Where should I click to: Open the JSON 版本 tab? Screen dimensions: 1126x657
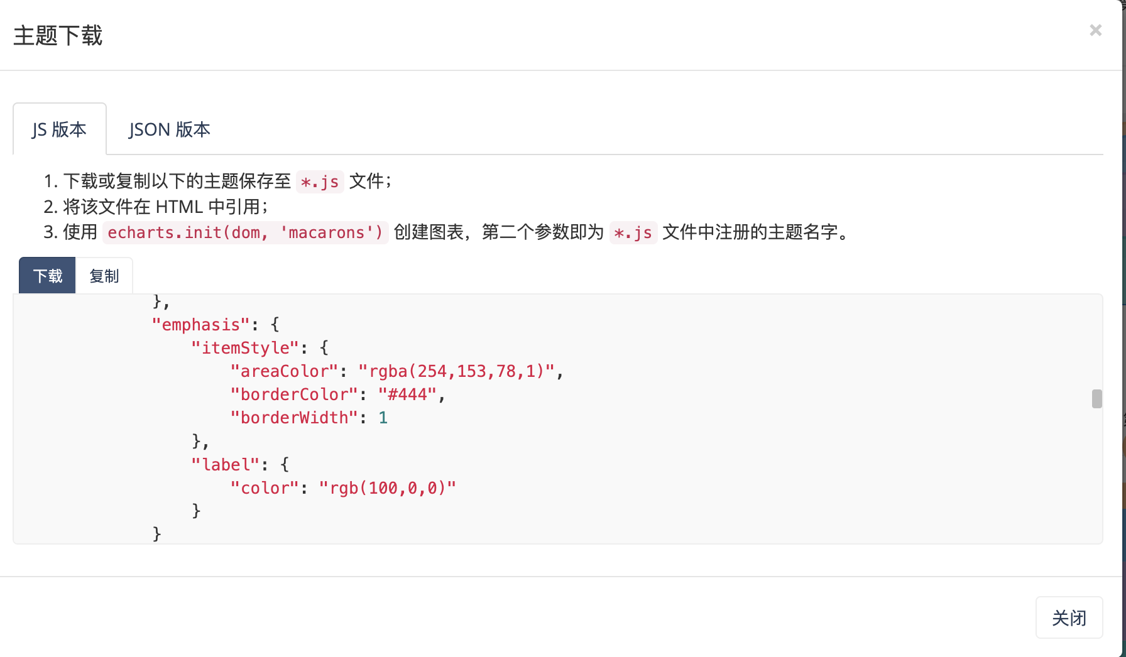[170, 129]
